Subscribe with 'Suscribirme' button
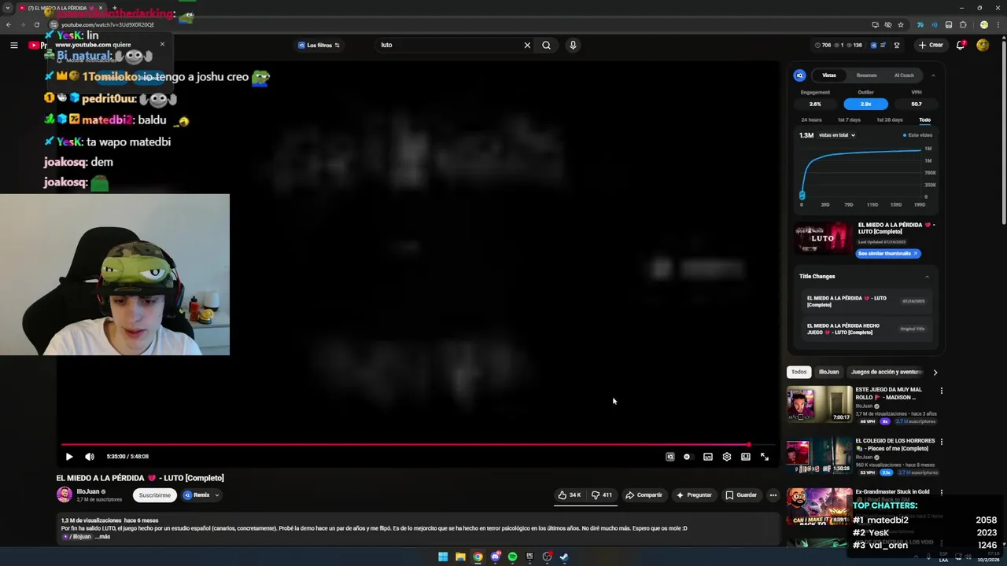Image resolution: width=1007 pixels, height=566 pixels. tap(154, 495)
